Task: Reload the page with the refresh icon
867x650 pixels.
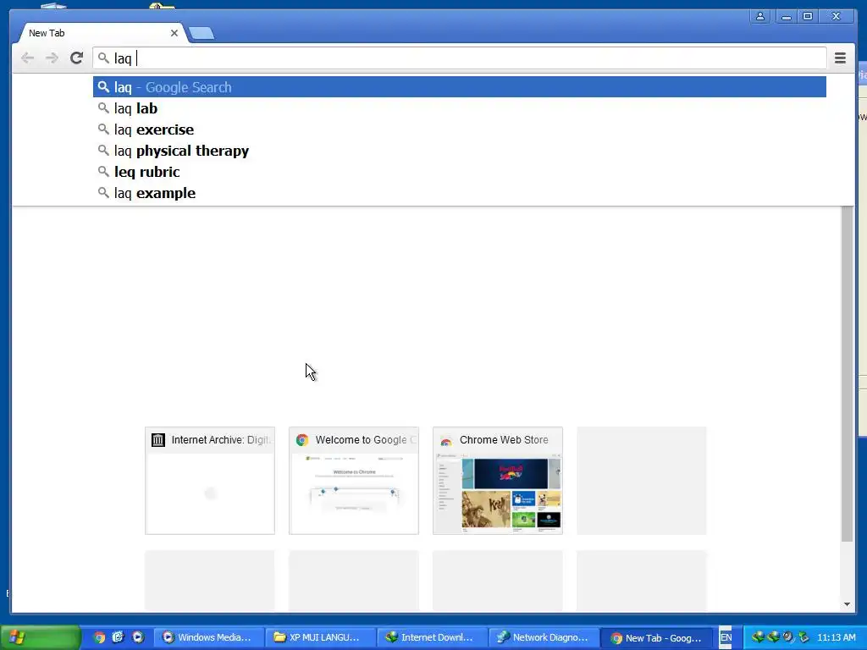Action: [76, 58]
